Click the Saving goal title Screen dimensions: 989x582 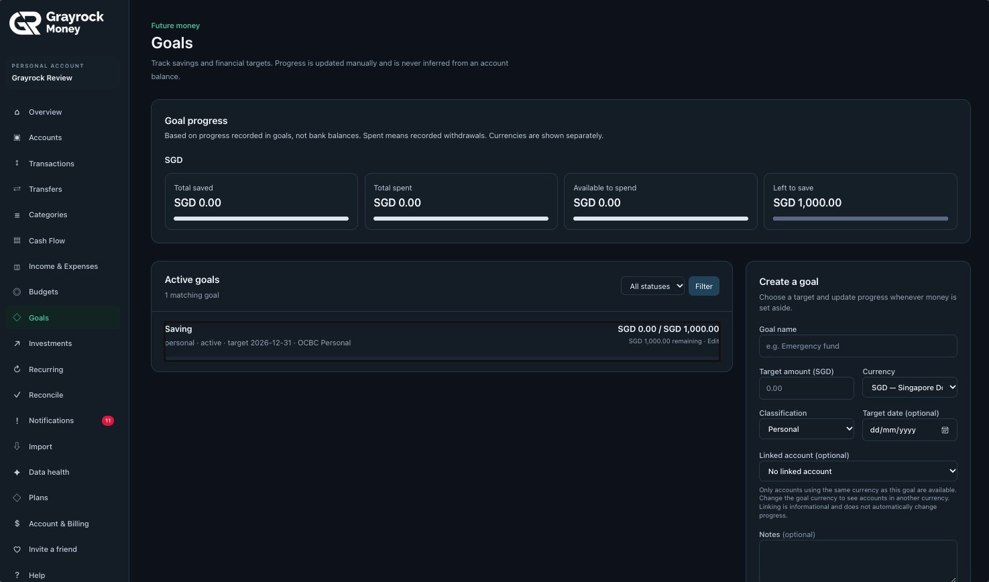(x=178, y=329)
